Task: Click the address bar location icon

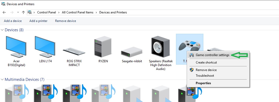Action: (x=30, y=12)
